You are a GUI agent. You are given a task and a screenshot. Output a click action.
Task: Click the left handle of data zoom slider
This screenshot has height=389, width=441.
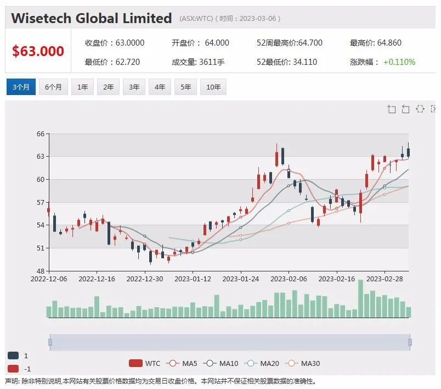point(50,342)
